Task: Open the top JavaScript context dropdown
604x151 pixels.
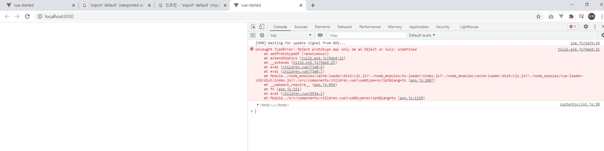Action: 290,35
